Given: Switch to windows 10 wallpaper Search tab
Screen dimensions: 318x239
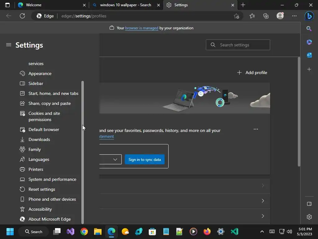Looking at the screenshot, I should coord(126,5).
